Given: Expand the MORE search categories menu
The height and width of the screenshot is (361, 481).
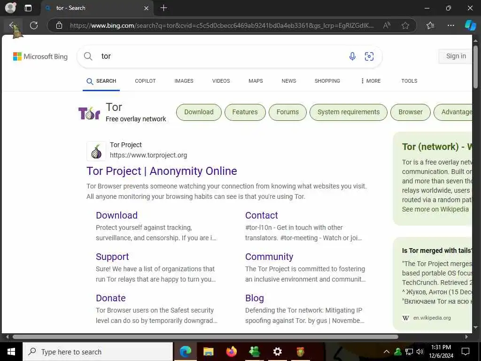Looking at the screenshot, I should point(371,81).
